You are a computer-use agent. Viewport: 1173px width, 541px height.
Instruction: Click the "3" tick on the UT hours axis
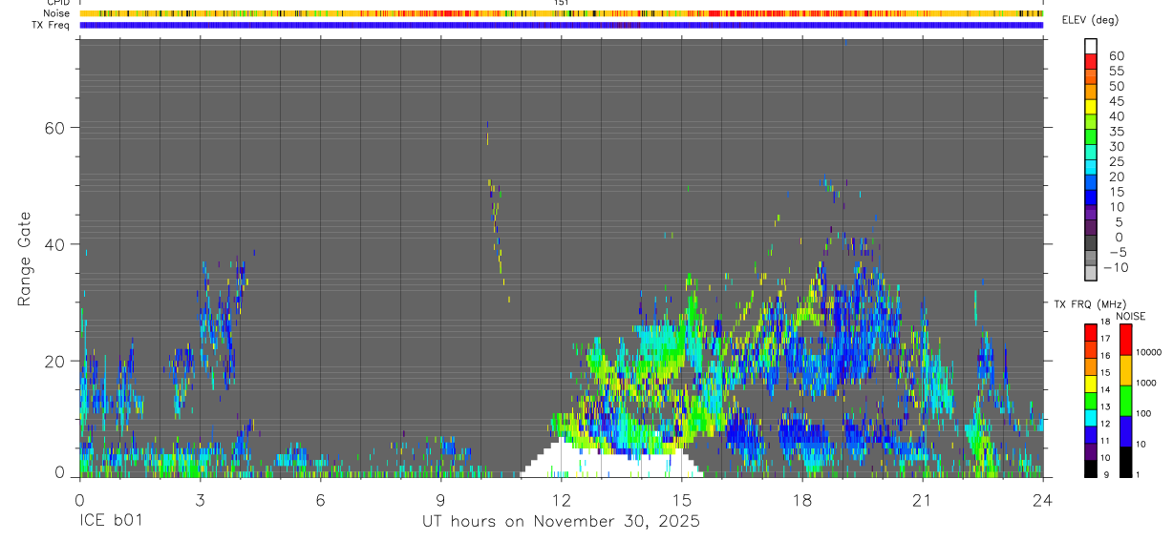(x=200, y=499)
